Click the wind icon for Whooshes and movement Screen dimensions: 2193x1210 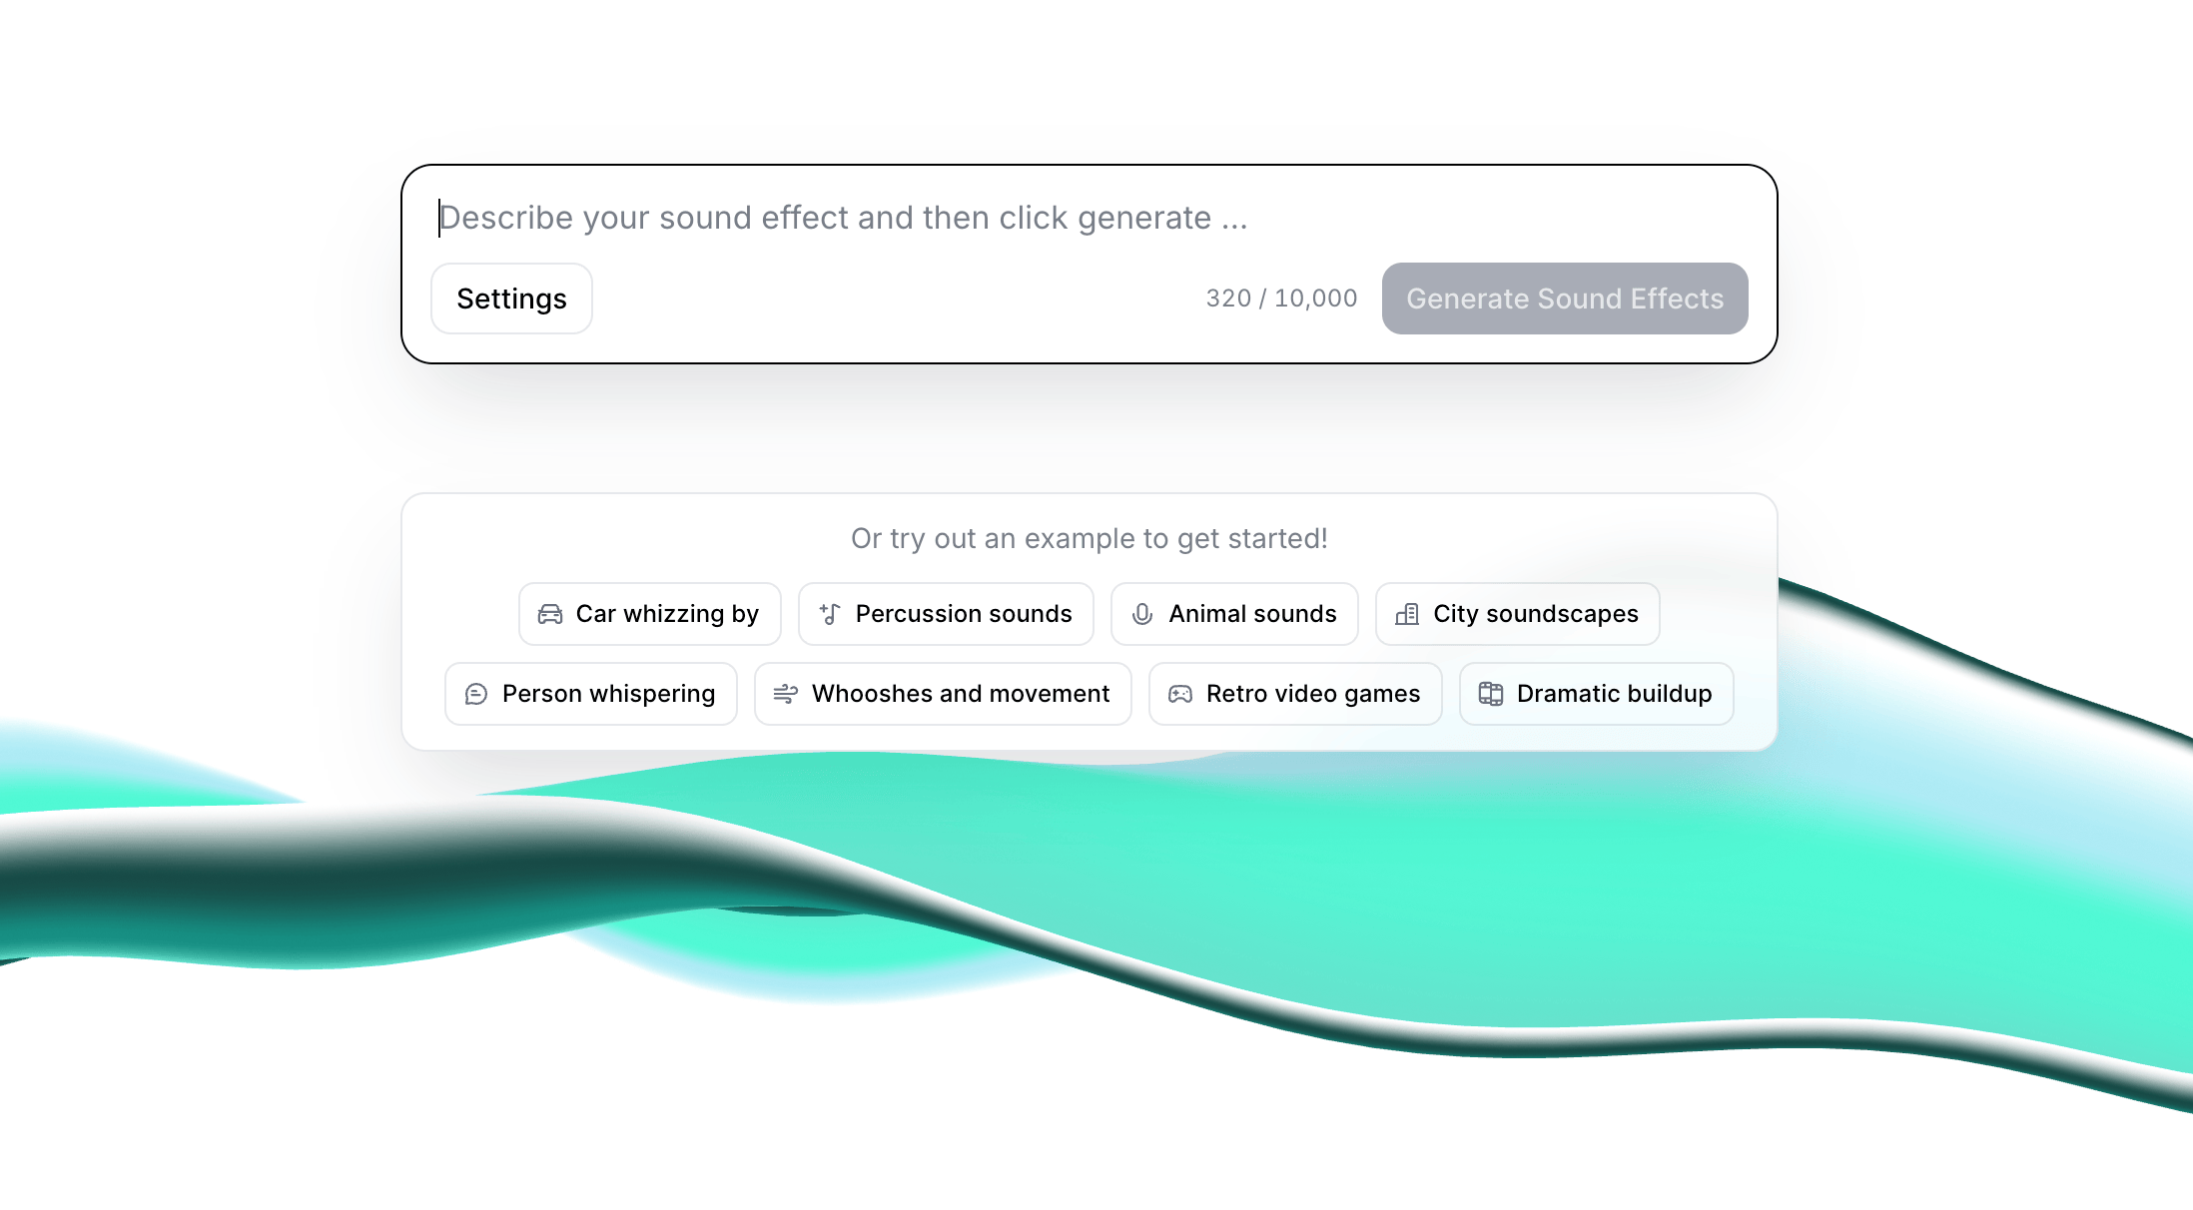pyautogui.click(x=786, y=694)
